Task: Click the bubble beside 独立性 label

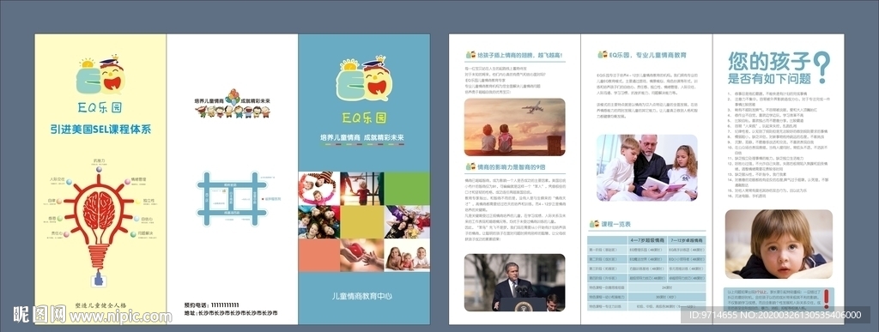Action: pyautogui.click(x=138, y=201)
